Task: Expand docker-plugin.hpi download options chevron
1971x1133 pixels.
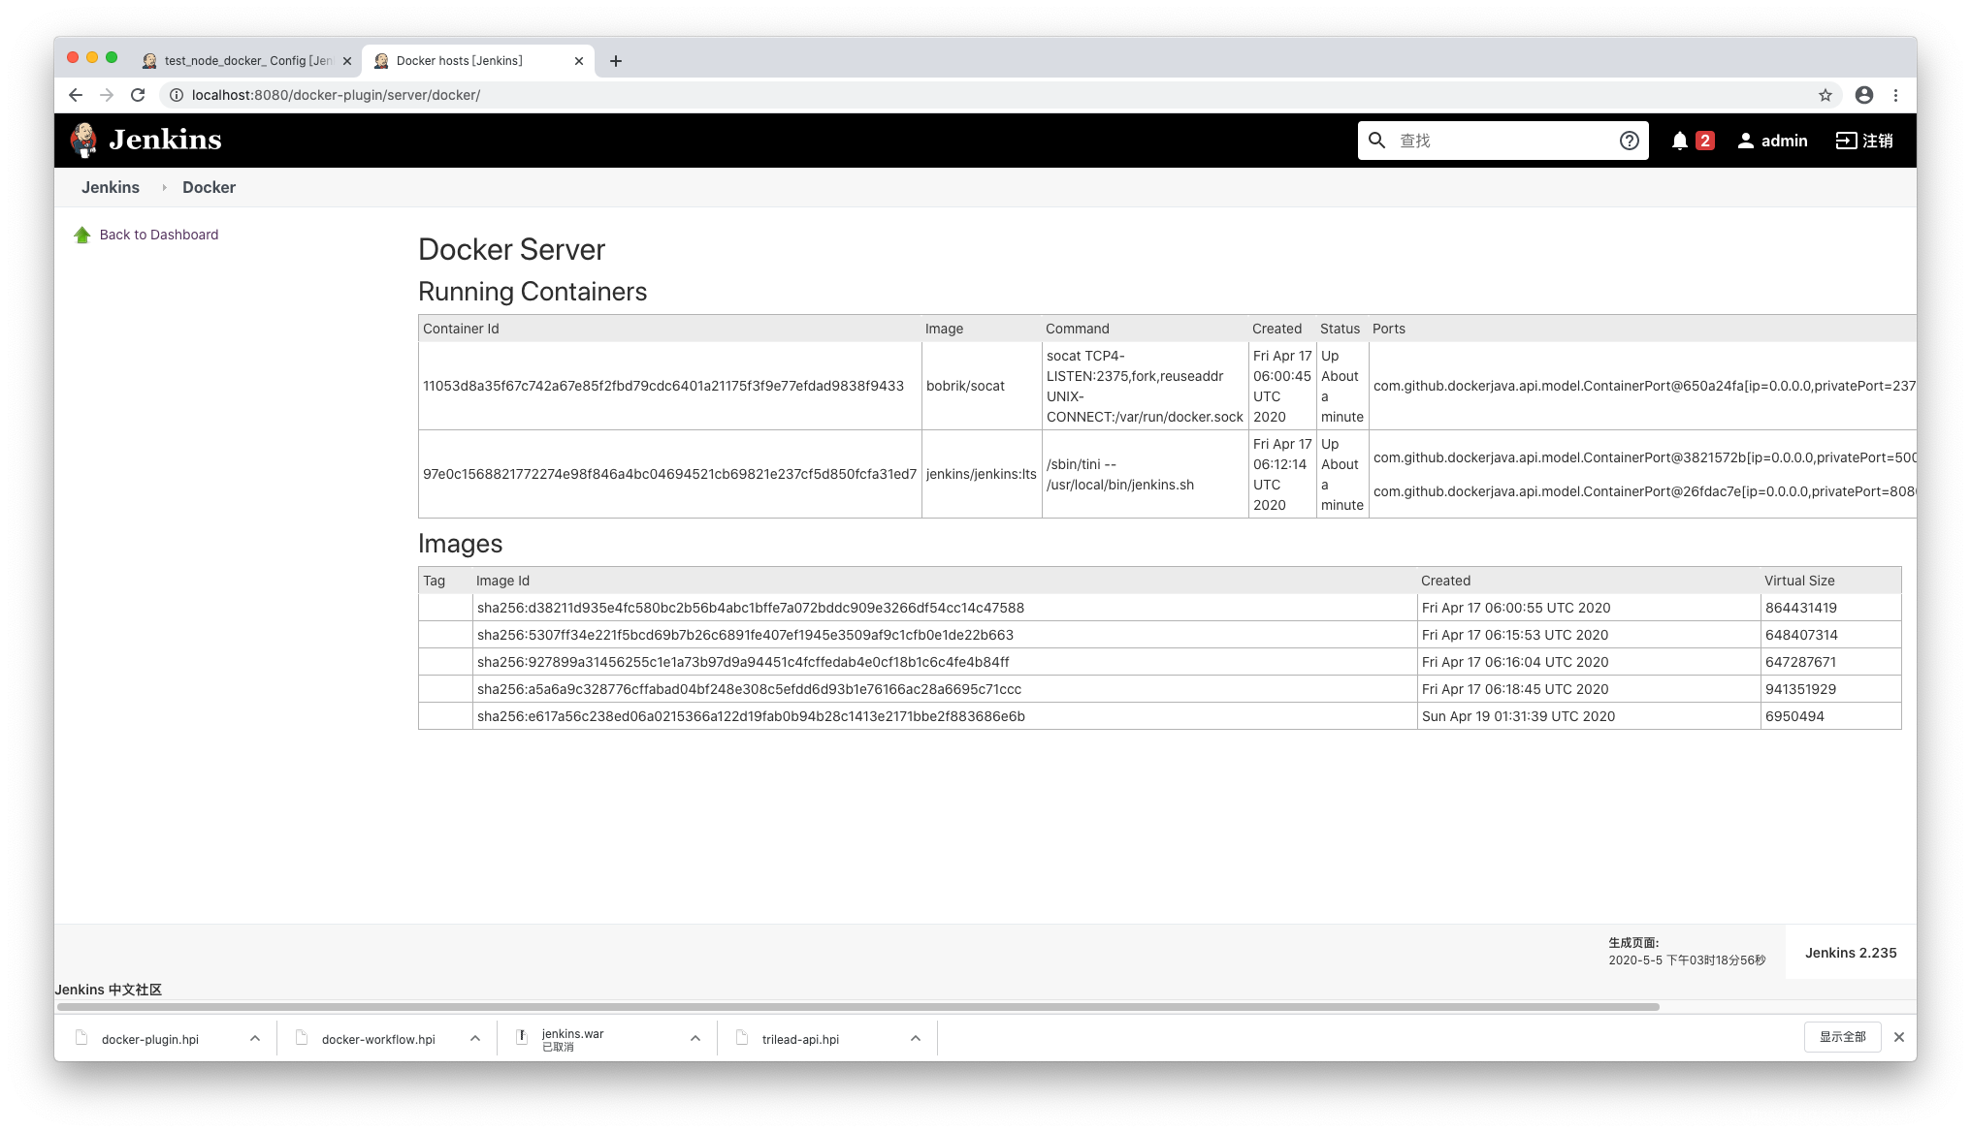Action: click(254, 1038)
